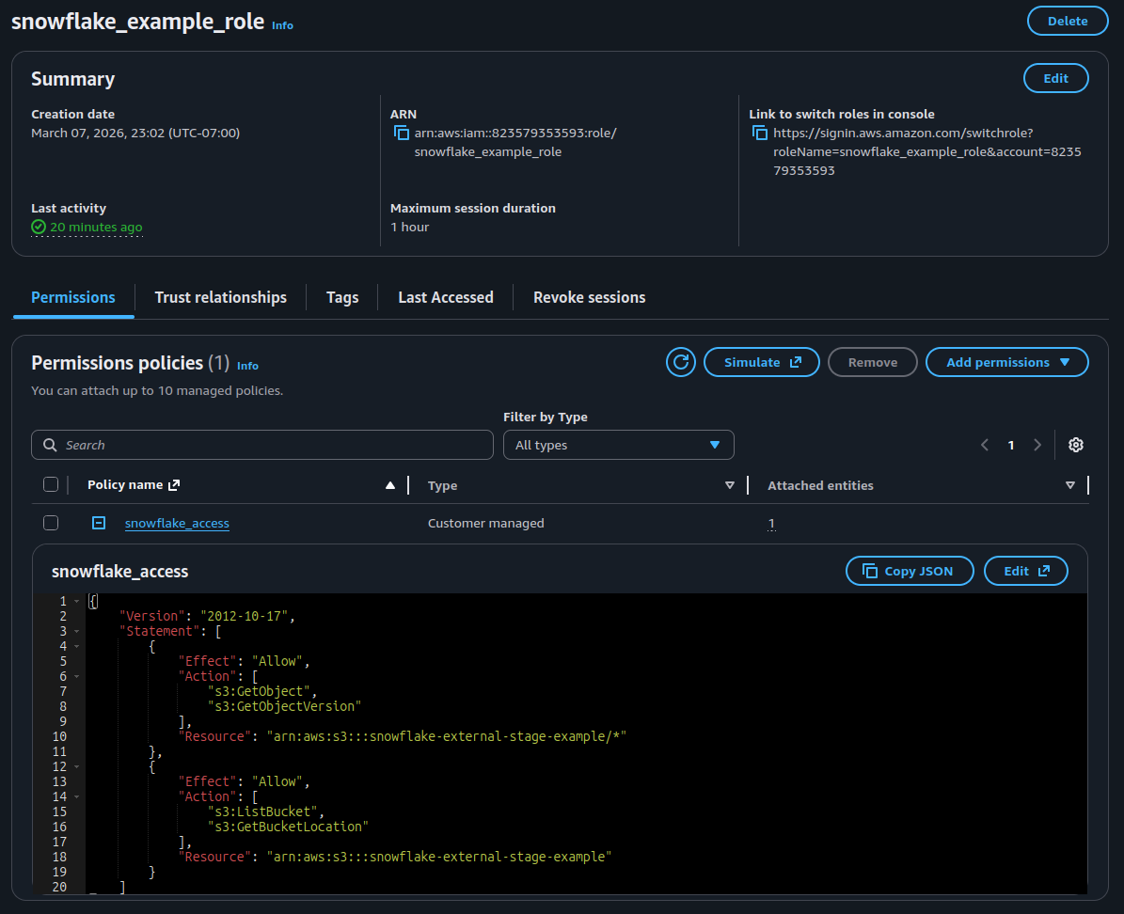Edit the snowflake_access policy
The width and height of the screenshot is (1124, 914).
[x=1026, y=571]
